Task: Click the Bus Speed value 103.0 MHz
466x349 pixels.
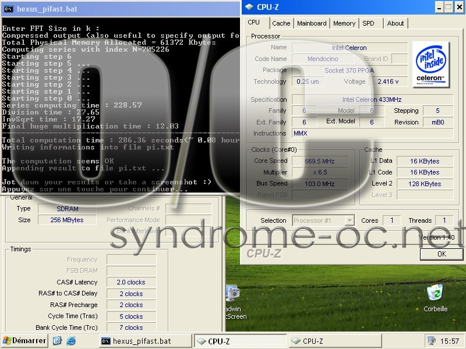Action: (320, 184)
